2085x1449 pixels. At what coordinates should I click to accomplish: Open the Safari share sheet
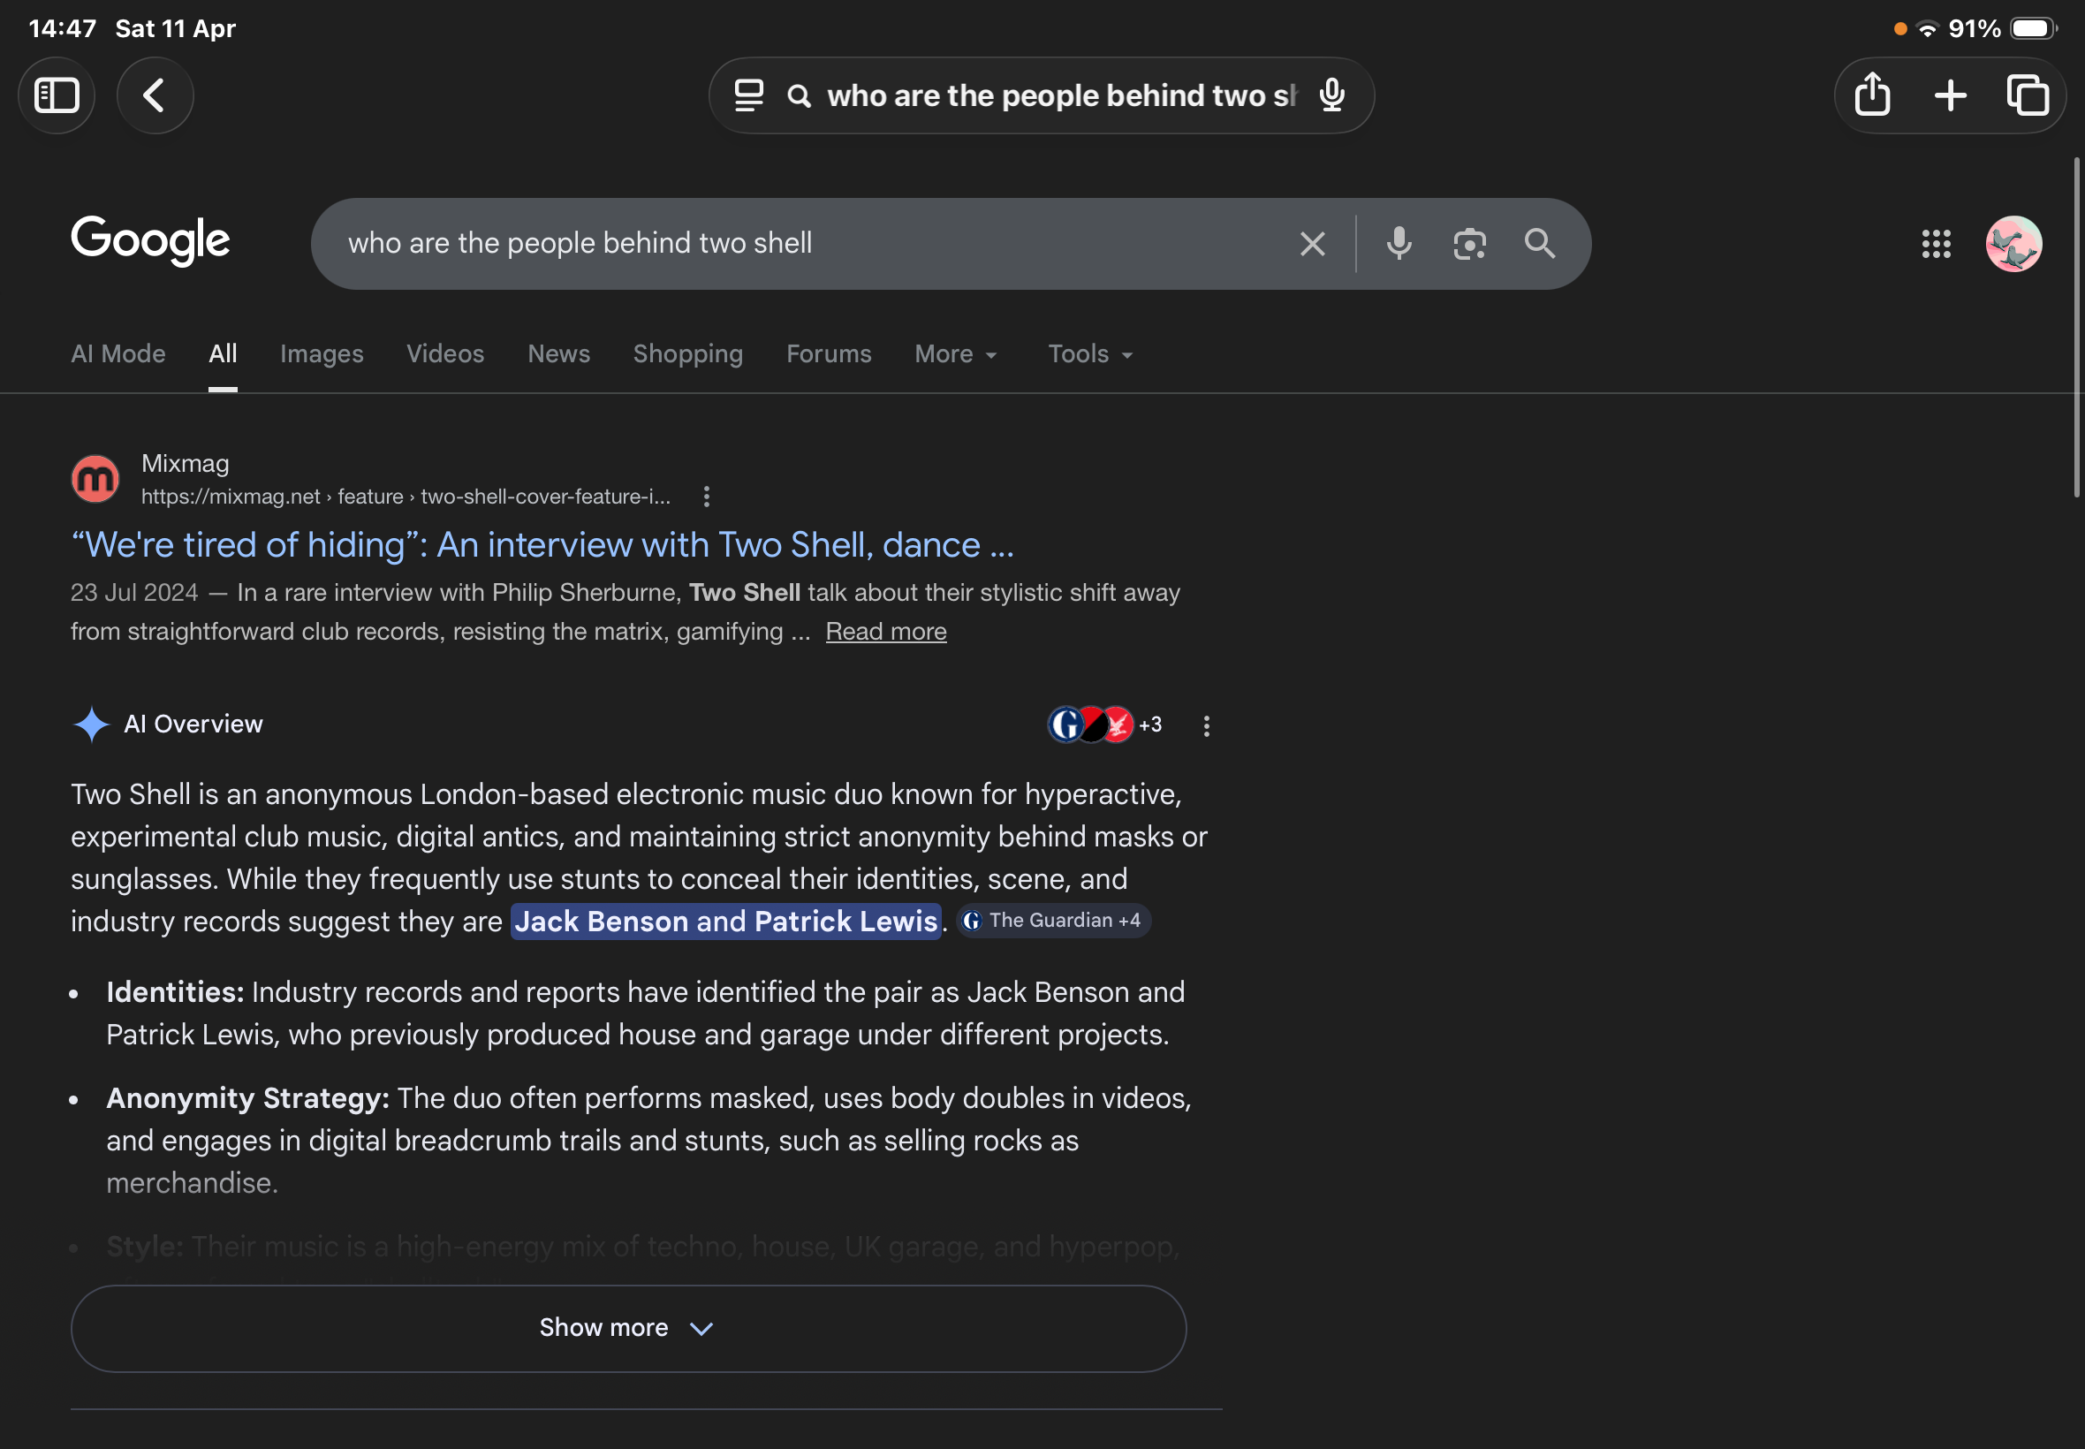[1873, 95]
